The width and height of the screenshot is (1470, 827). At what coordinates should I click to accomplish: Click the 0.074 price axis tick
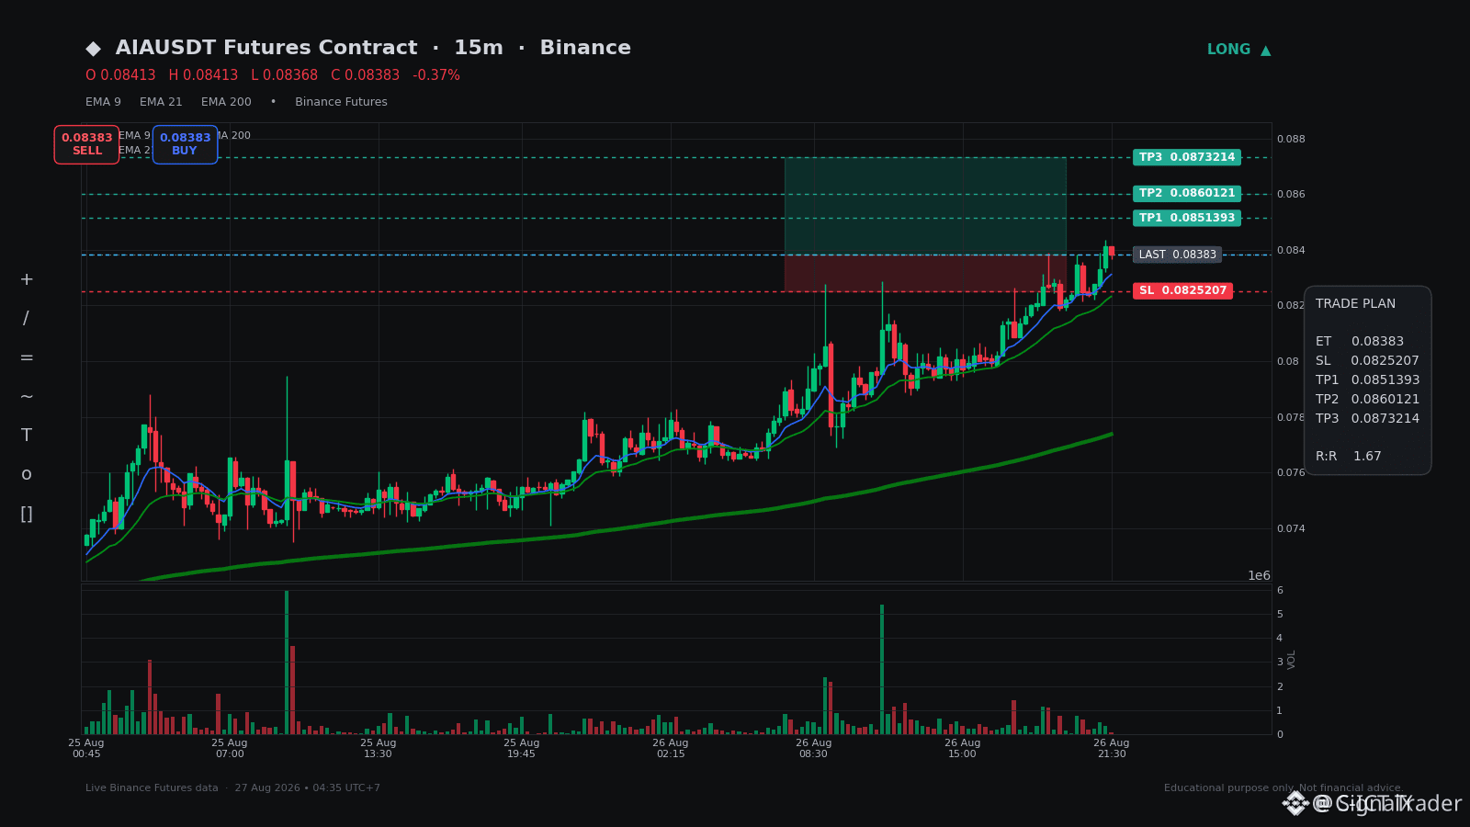coord(1291,529)
